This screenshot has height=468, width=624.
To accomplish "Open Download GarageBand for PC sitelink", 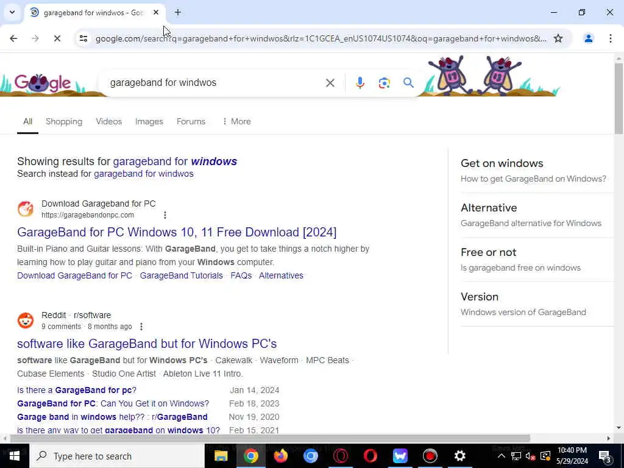I will pyautogui.click(x=74, y=275).
